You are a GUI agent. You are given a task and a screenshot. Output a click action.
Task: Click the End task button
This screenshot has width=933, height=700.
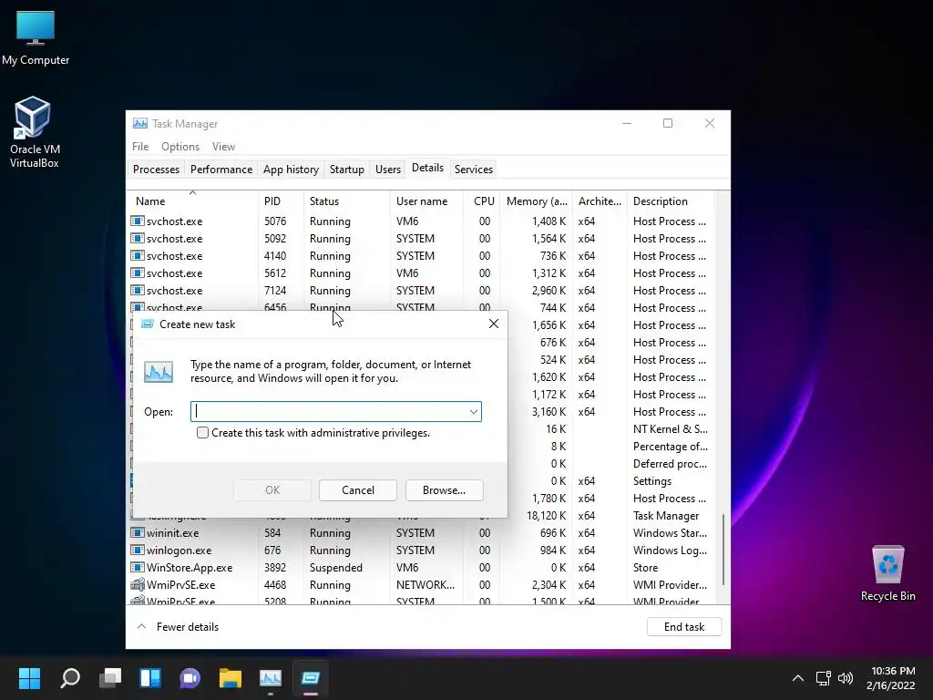(x=684, y=626)
